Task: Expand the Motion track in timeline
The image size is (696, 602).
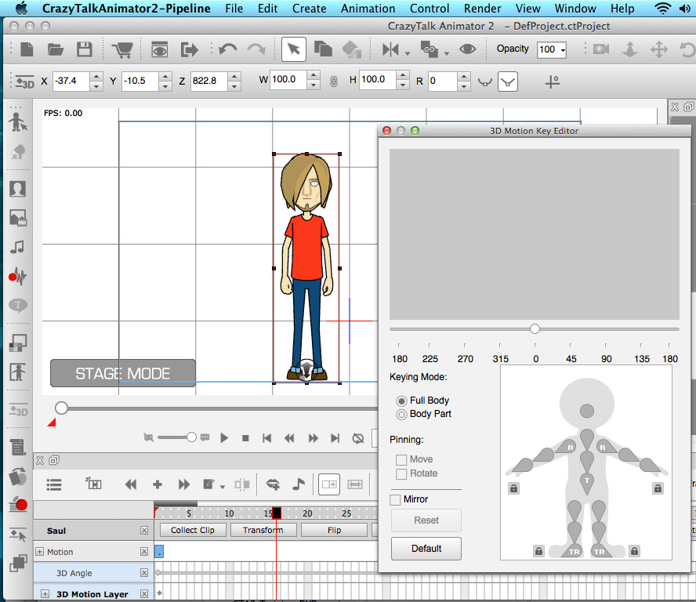Action: (x=40, y=552)
